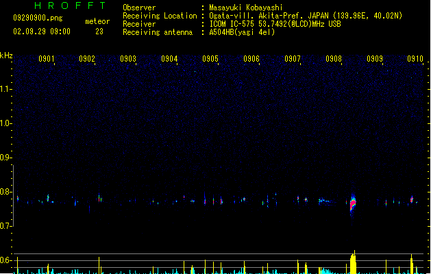431x274 pixels.
Task: Click the 0902 time marker
Action: click(x=87, y=59)
